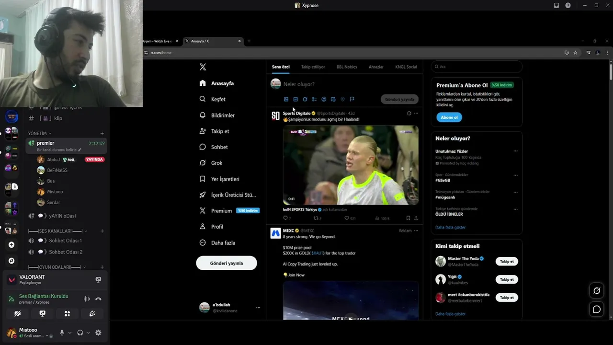Open Discord activities button
Viewport: 613px width, 345px height.
click(67, 313)
